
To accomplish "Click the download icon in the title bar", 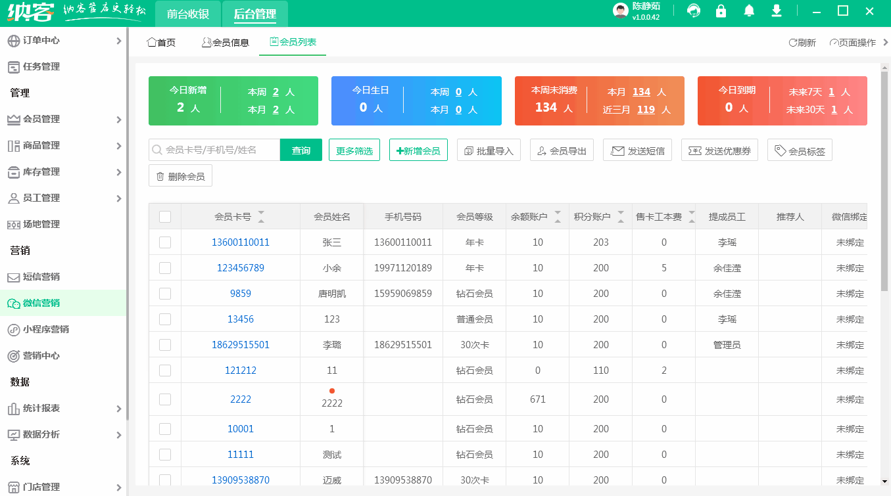I will click(x=776, y=11).
